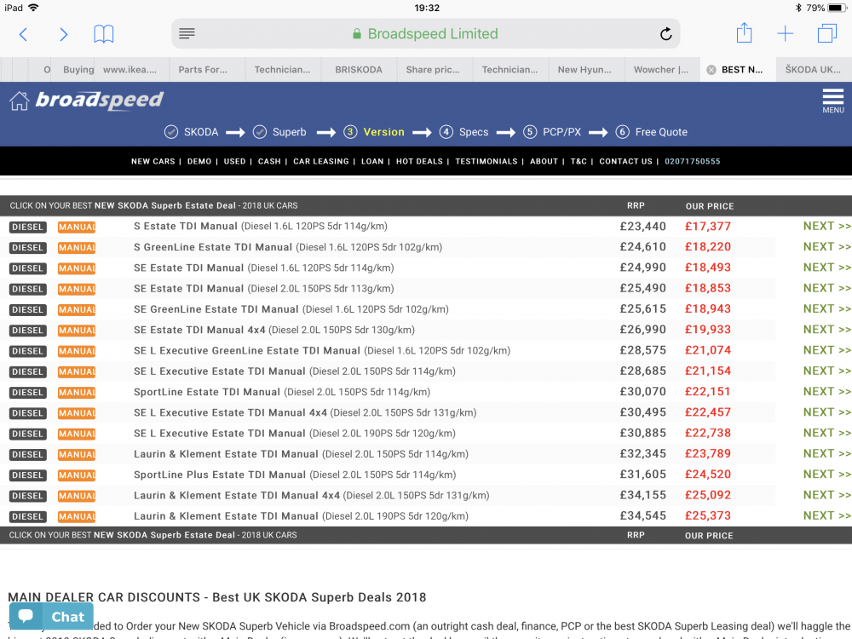Open the Safari share sheet icon

pyautogui.click(x=744, y=32)
